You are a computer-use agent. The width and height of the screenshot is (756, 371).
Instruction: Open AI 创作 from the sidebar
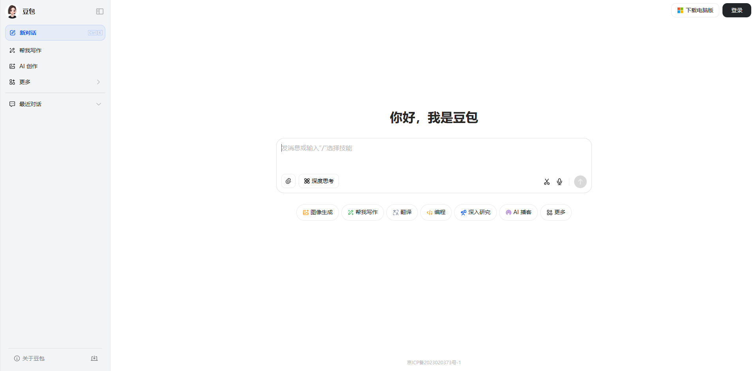click(55, 66)
